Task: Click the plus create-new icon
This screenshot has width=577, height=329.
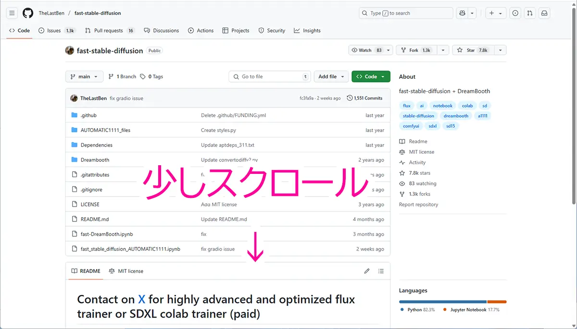Action: click(x=491, y=13)
